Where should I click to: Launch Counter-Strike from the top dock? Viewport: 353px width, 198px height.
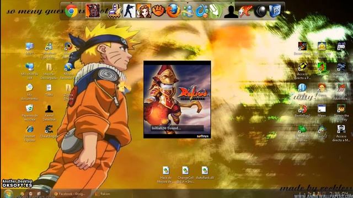click(x=129, y=10)
